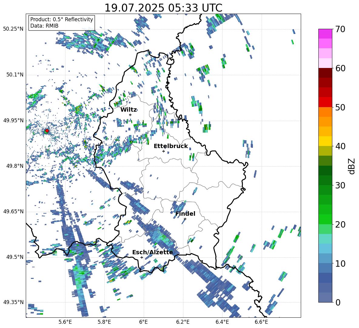Click the 49.35°N latitude label
The height and width of the screenshot is (328, 359).
pos(13,302)
